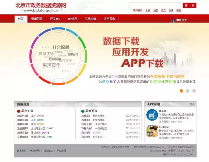Open the 联系我们 footer link

click(x=21, y=151)
